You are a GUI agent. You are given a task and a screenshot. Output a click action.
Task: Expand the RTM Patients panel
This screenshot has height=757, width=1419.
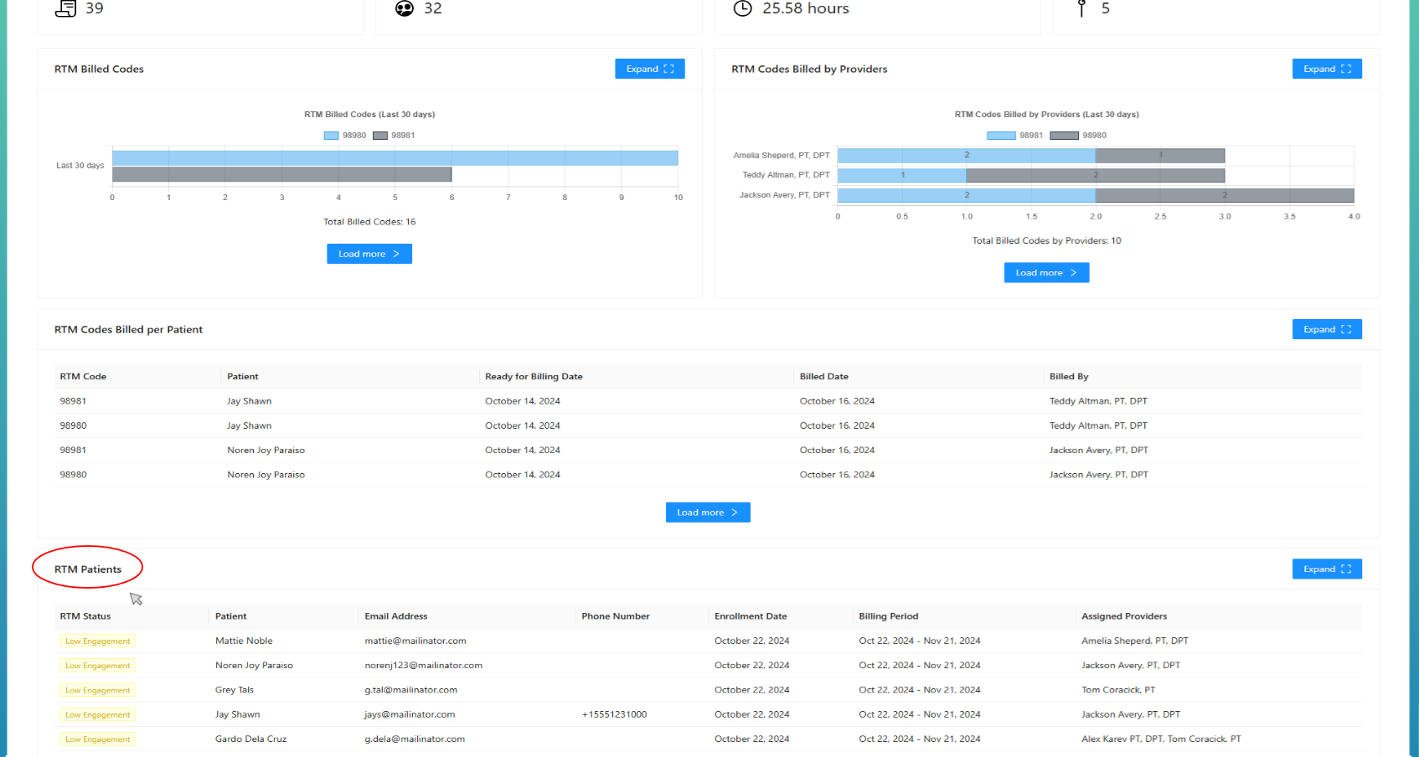pyautogui.click(x=1326, y=569)
